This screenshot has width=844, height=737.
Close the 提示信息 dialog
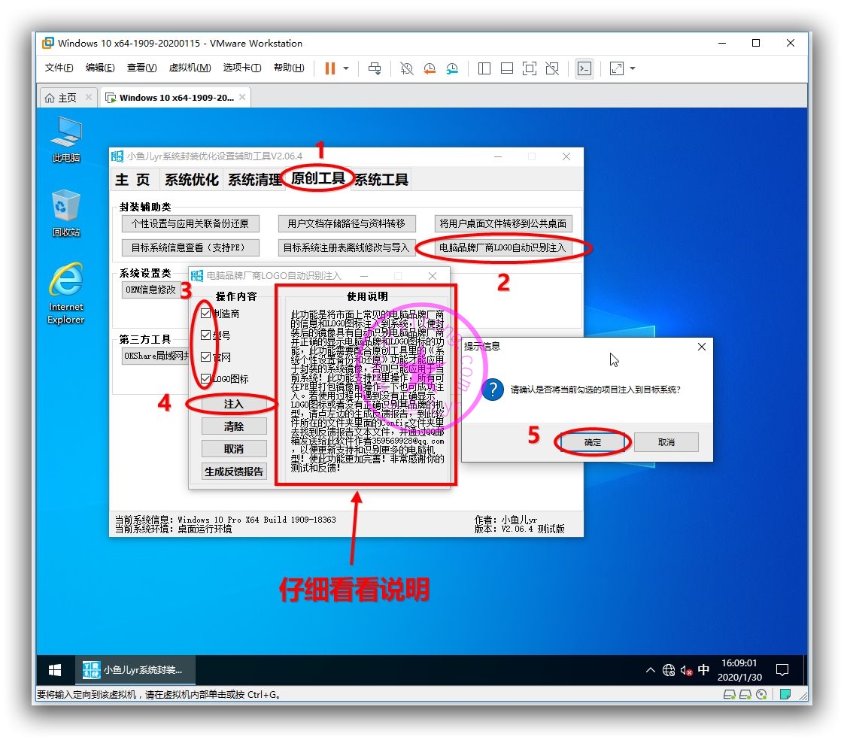702,347
